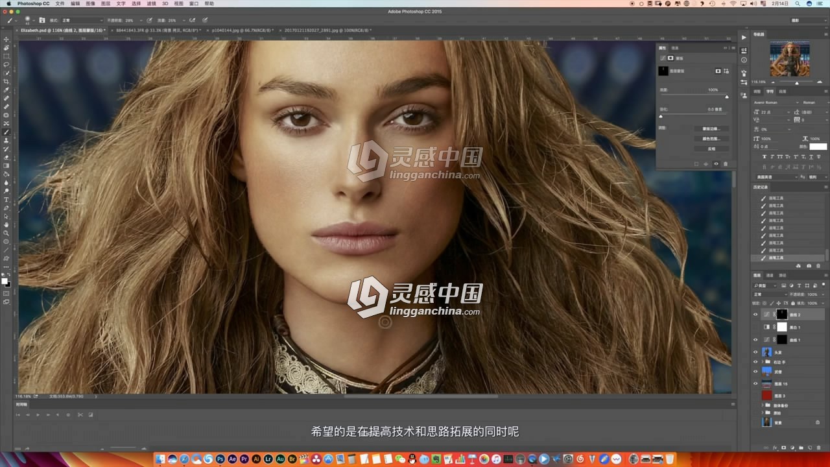Click the 蒙版边缘... button
This screenshot has height=467, width=830.
(x=711, y=129)
